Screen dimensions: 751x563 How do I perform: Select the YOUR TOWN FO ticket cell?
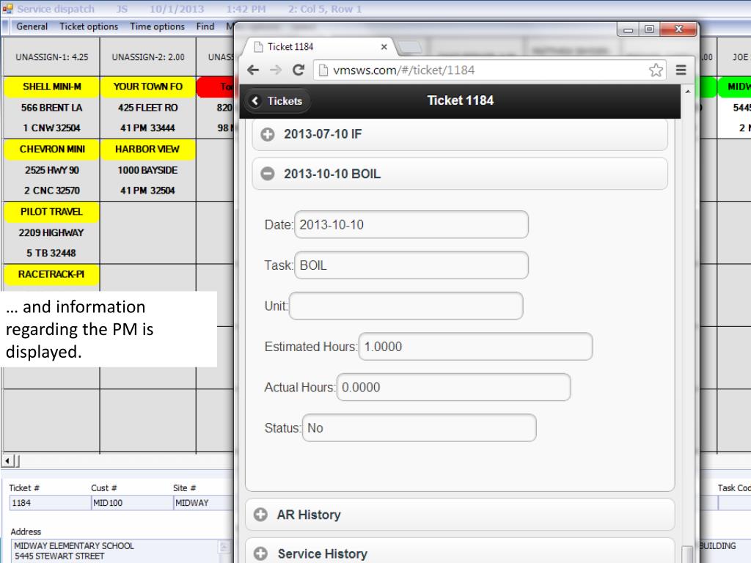click(x=147, y=87)
